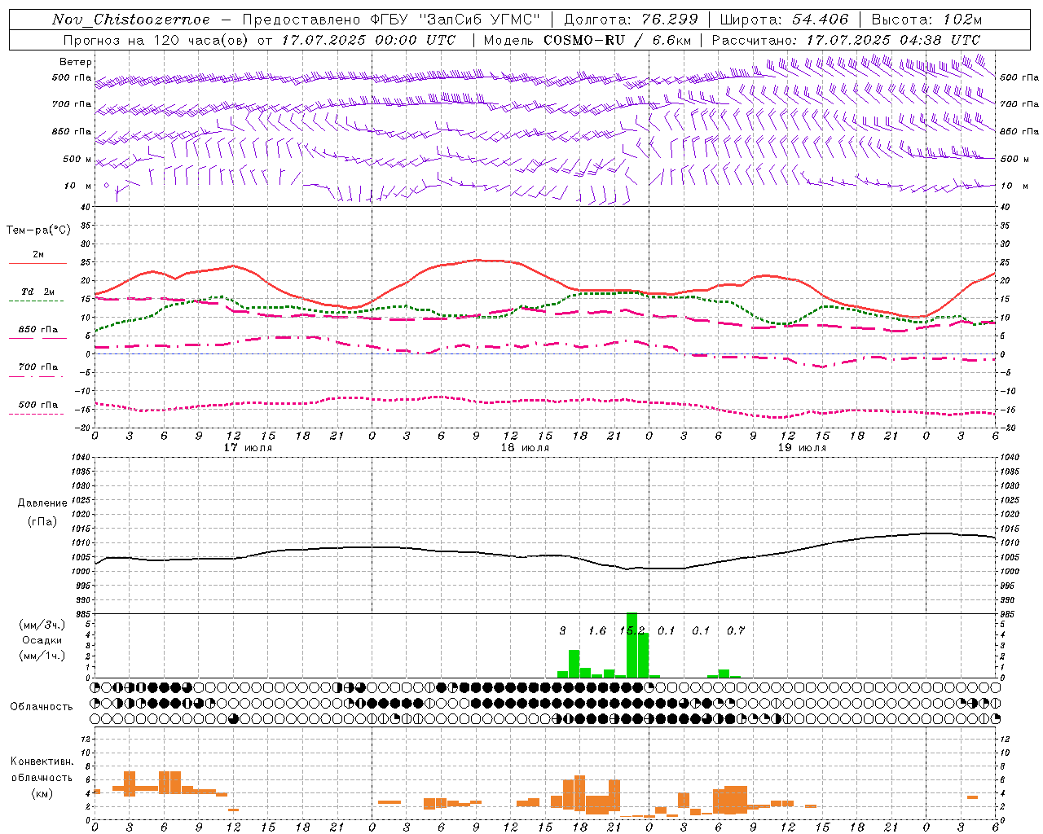
Task: Click the date label 18 июля
Action: (525, 448)
